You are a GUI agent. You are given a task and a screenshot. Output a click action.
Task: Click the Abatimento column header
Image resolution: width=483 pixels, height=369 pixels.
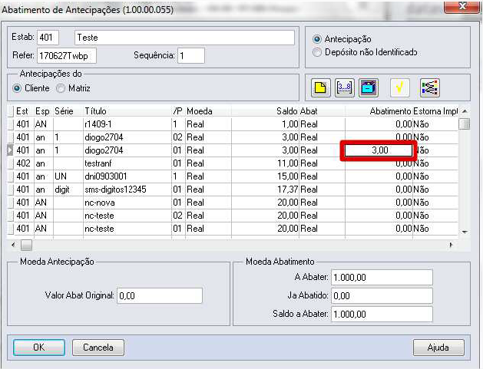point(379,111)
